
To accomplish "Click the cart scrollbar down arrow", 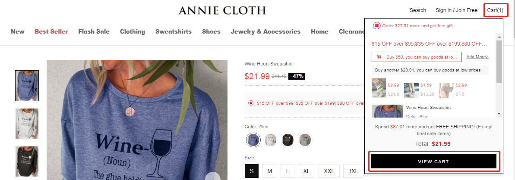I will tap(499, 113).
